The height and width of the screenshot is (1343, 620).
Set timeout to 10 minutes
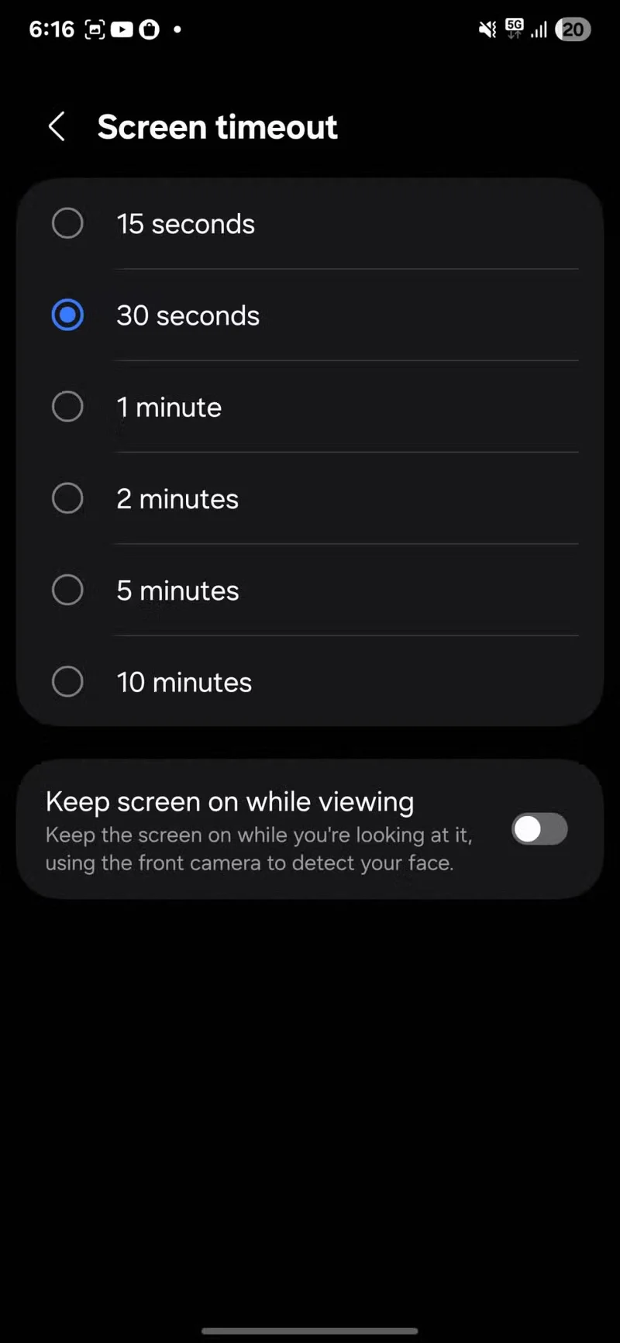(310, 681)
